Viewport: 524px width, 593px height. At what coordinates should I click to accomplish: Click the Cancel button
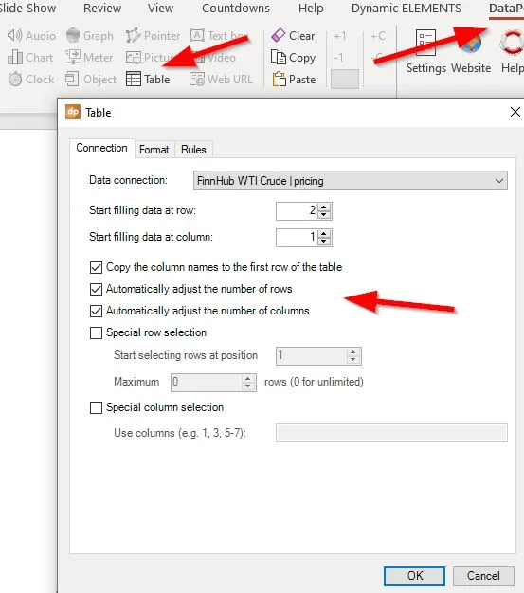483,576
